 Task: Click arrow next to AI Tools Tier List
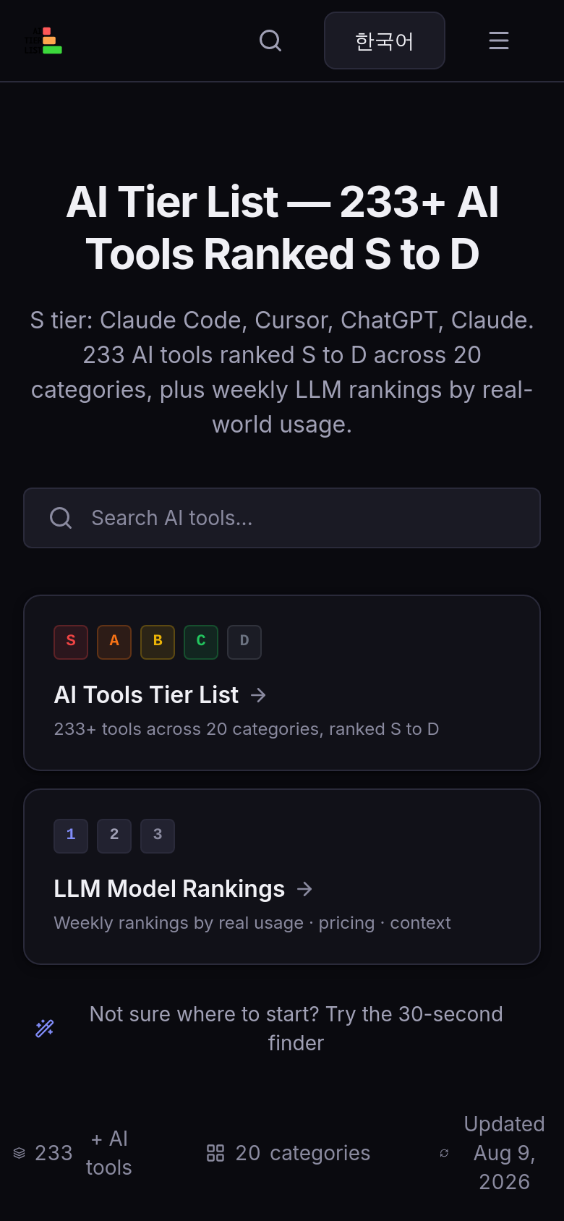point(258,695)
